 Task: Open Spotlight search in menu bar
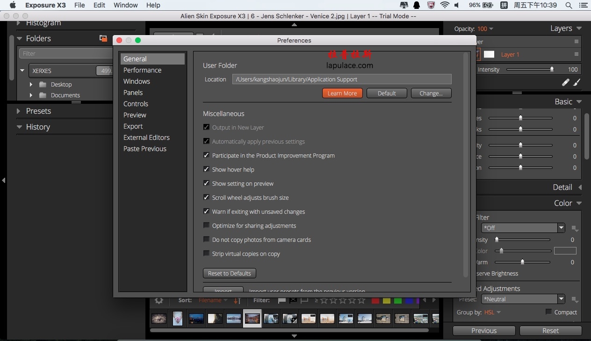point(569,5)
